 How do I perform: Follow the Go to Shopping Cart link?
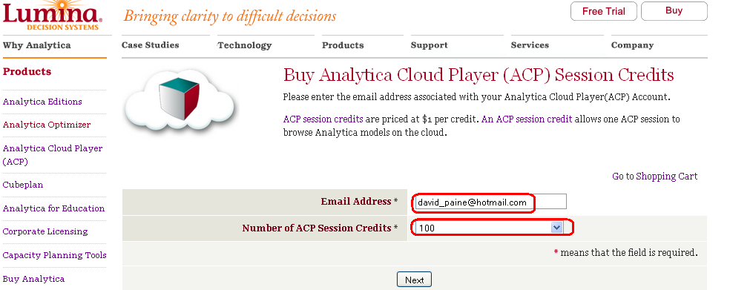click(x=654, y=177)
